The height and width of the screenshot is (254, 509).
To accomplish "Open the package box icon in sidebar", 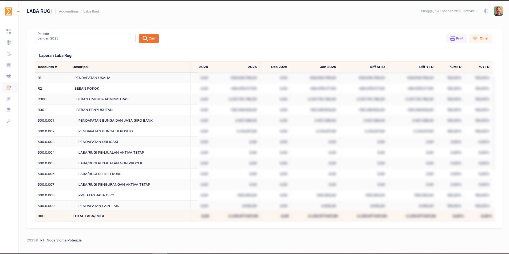I will click(x=9, y=43).
